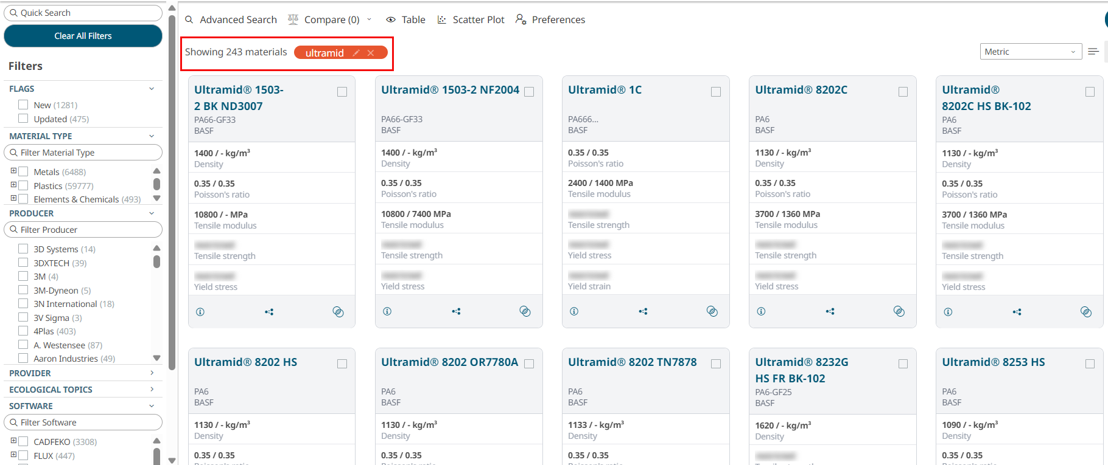Open info for Ultramid 1C

[574, 311]
